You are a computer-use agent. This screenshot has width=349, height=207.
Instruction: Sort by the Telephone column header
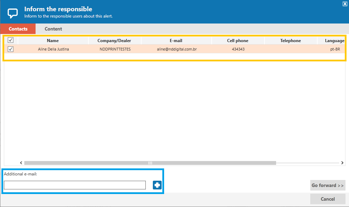pyautogui.click(x=291, y=41)
